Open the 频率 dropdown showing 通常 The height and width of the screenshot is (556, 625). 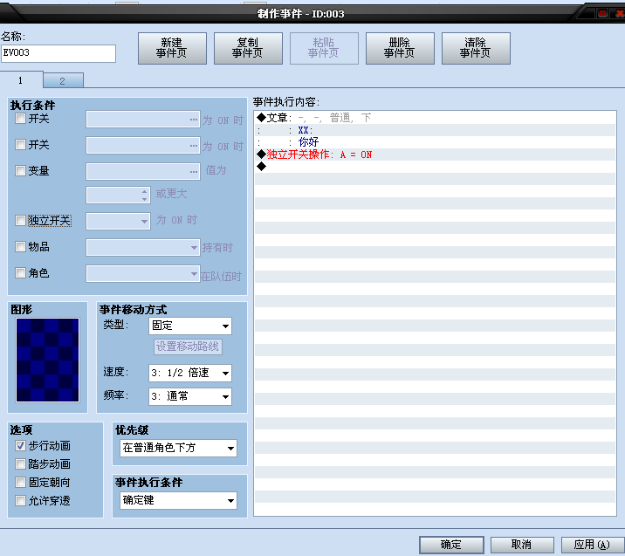point(190,396)
